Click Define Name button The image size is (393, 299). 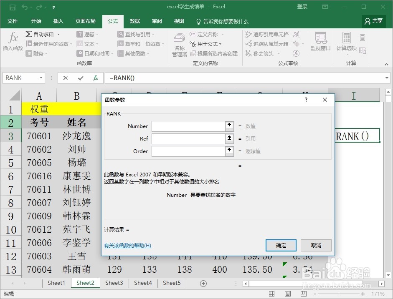203,34
